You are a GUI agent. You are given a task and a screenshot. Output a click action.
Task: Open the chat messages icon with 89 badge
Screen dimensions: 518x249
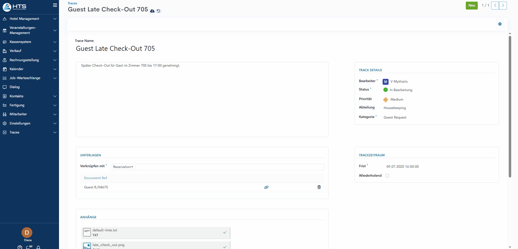coord(29,247)
